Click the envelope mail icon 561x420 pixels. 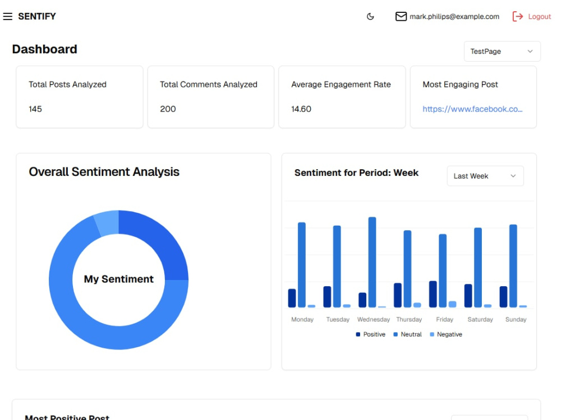pyautogui.click(x=401, y=16)
